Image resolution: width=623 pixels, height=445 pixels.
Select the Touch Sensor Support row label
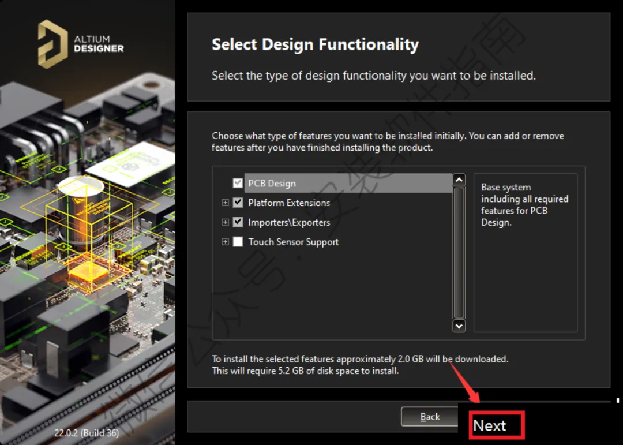point(293,242)
